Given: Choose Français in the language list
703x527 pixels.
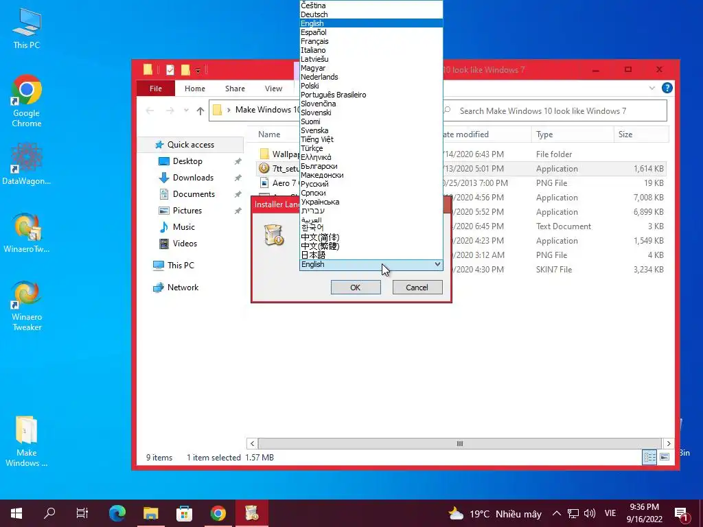Looking at the screenshot, I should point(371,41).
